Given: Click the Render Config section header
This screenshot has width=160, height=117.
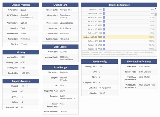Looking at the screenshot, I should coord(99,61).
